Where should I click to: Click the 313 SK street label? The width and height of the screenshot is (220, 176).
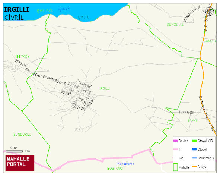pos(73,85)
